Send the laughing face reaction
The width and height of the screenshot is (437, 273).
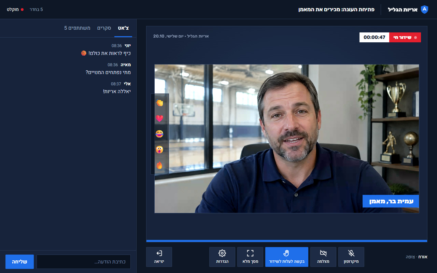159,134
